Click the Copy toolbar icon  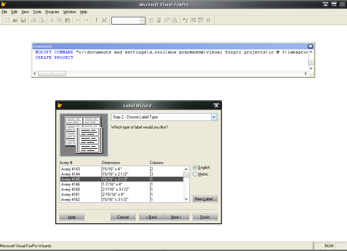[x=60, y=21]
